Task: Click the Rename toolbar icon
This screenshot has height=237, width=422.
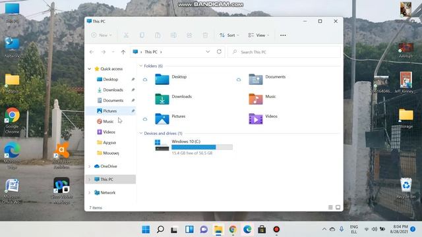Action: (173, 35)
